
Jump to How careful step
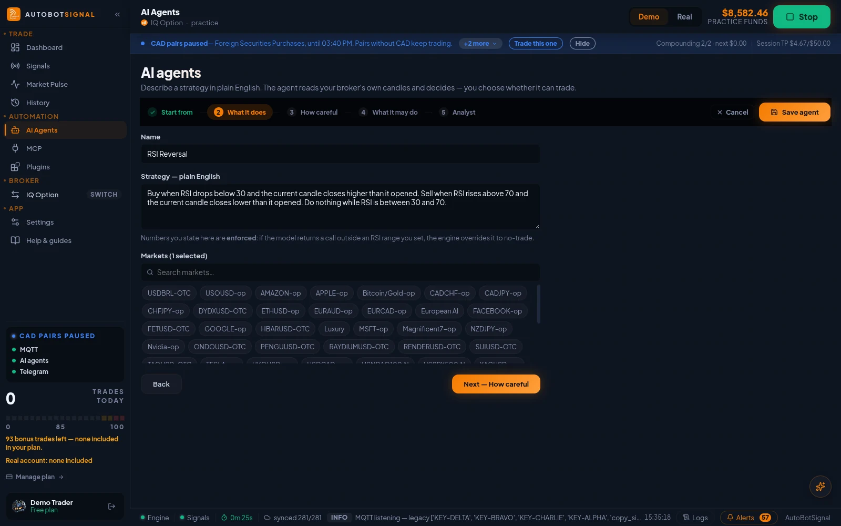(x=313, y=112)
